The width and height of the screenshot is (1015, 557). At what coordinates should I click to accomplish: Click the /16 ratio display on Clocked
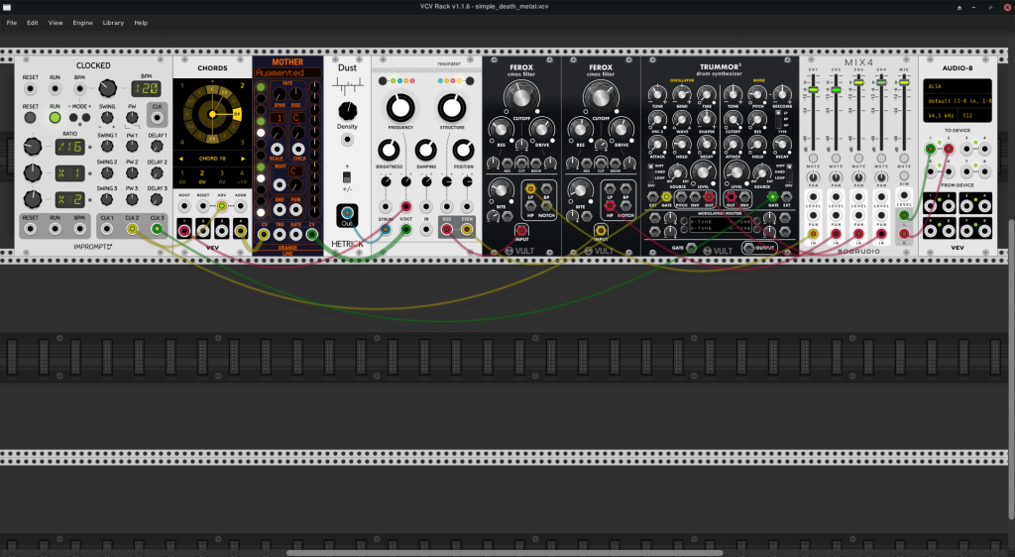point(70,147)
